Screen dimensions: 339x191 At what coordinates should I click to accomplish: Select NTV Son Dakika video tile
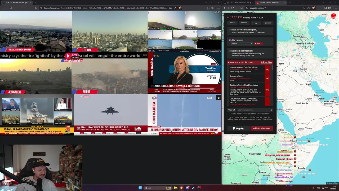(185, 73)
